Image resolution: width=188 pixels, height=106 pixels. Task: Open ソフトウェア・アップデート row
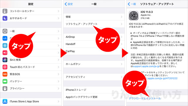click(x=94, y=24)
